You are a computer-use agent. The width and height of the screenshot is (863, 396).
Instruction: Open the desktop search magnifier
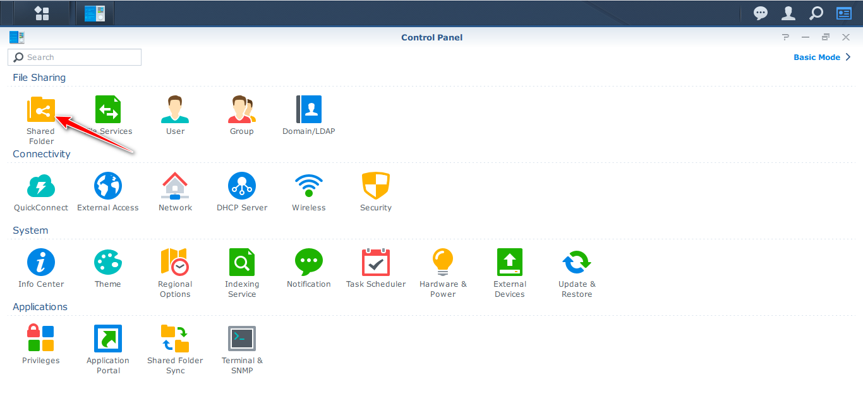[x=816, y=13]
